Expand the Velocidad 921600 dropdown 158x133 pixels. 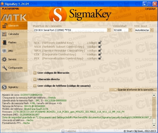(130, 30)
